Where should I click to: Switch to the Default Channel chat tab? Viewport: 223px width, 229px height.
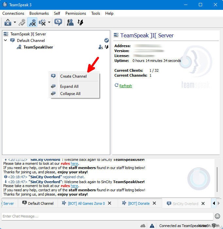click(38, 203)
